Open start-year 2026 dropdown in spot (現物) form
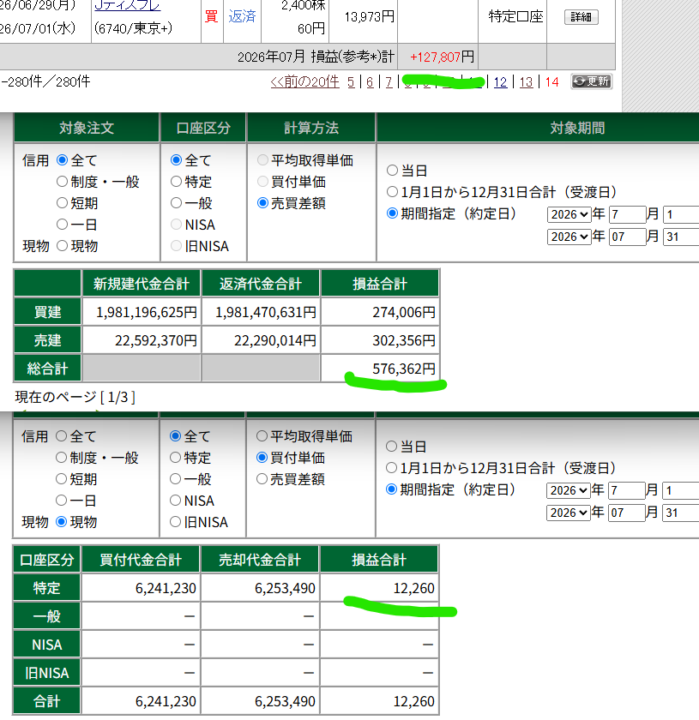Screen dimensions: 699x720 click(568, 490)
